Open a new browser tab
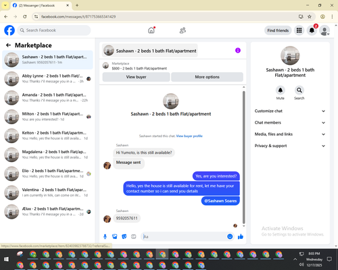 point(77,5)
